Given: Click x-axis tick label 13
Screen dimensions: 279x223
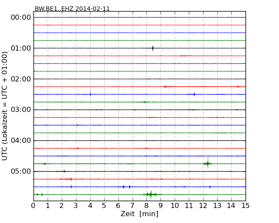Looking at the screenshot, I should pyautogui.click(x=217, y=206).
